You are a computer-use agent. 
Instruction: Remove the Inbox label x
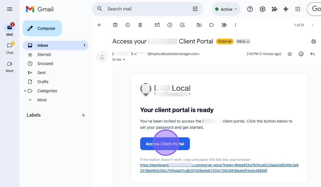tap(248, 41)
